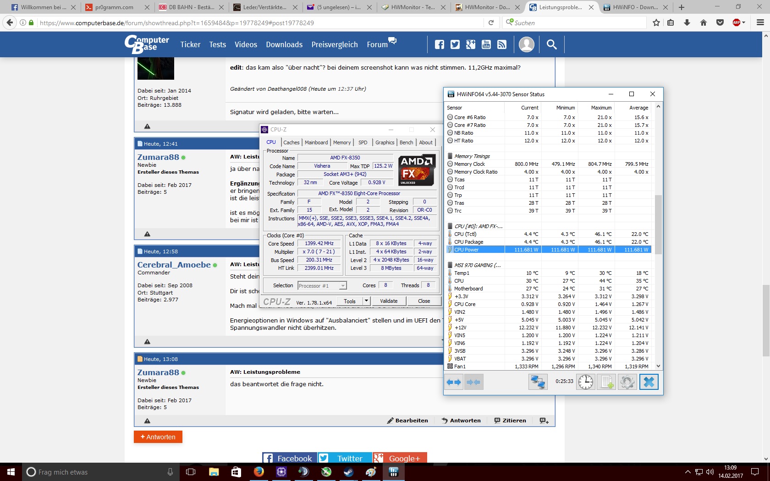Open a new browser tab

(682, 7)
